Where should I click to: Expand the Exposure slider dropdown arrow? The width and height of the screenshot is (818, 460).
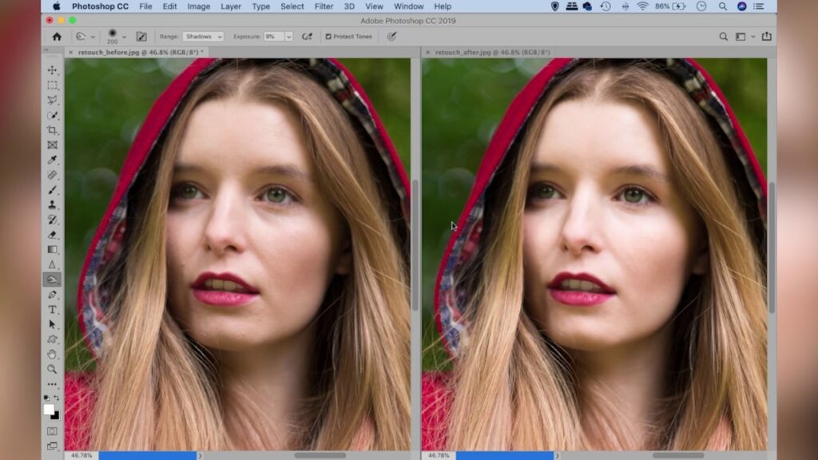coord(288,37)
